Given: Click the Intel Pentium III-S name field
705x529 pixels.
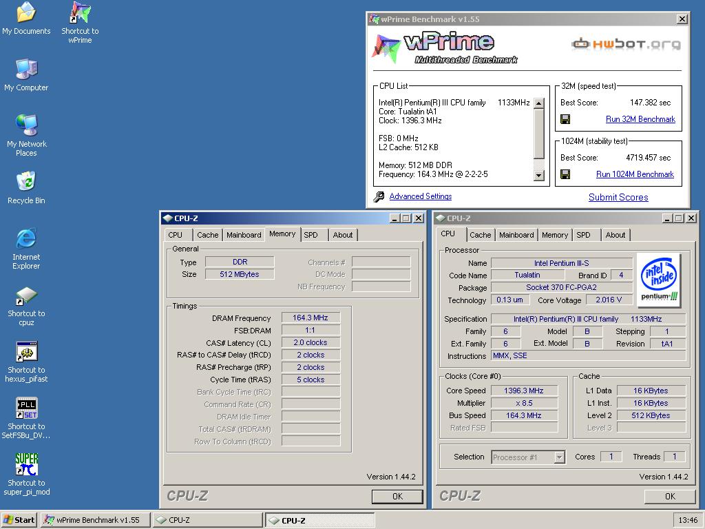Looking at the screenshot, I should pos(562,262).
